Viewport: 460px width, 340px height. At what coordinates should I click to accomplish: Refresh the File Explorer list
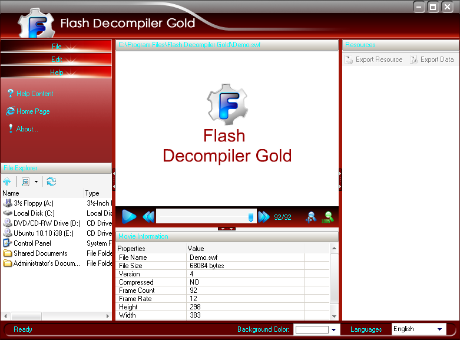click(x=51, y=181)
